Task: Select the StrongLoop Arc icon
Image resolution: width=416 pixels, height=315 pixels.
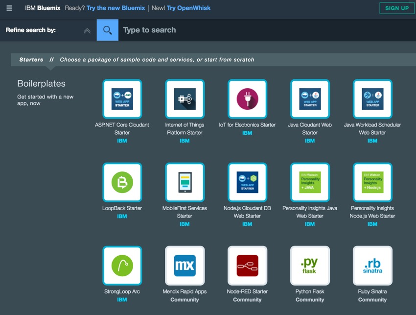Action: tap(122, 266)
